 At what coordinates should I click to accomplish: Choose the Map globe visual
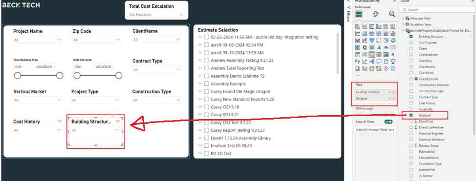(365, 47)
